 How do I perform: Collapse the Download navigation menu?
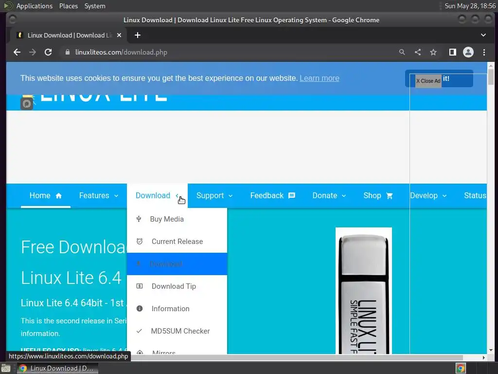(157, 196)
